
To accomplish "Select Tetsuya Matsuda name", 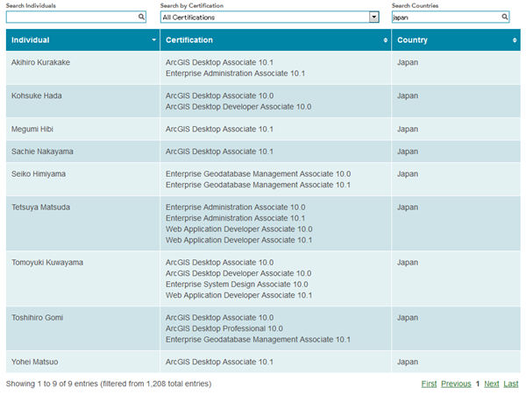I will click(x=40, y=208).
